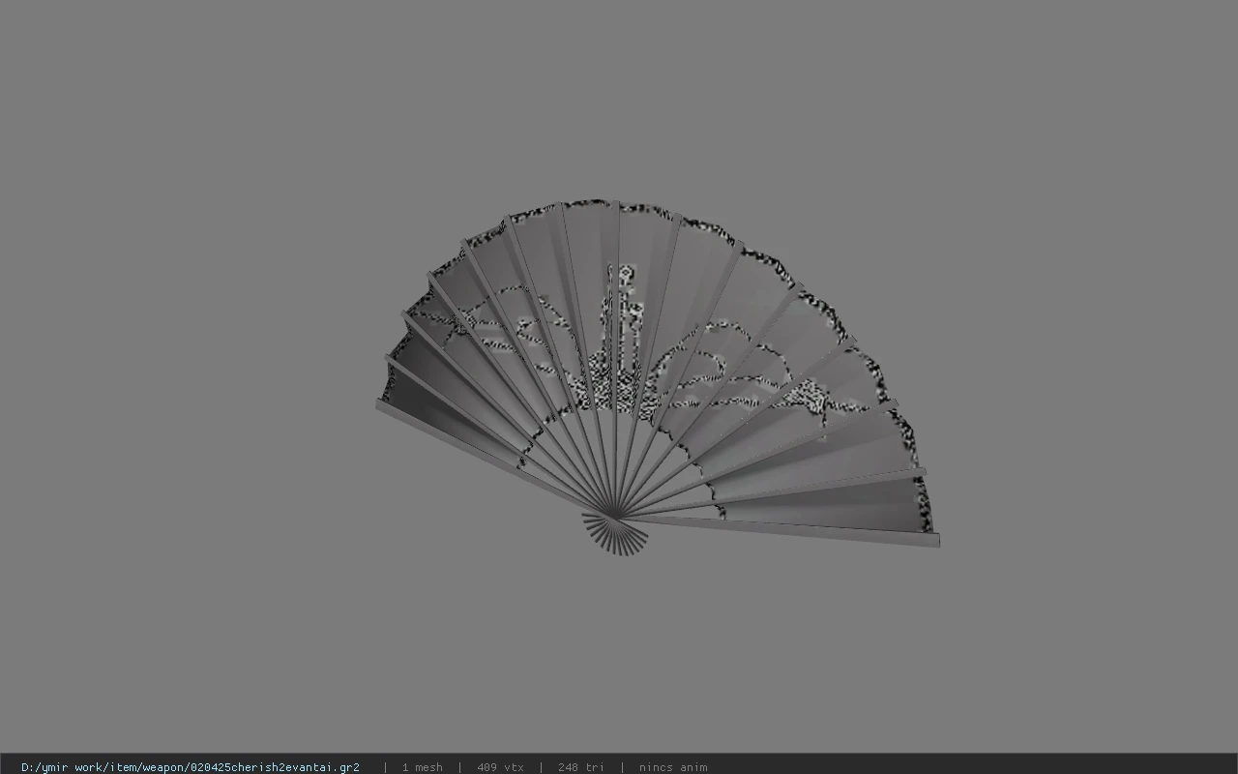
Task: Click the '248 tri' triangle count
Action: coord(581,767)
